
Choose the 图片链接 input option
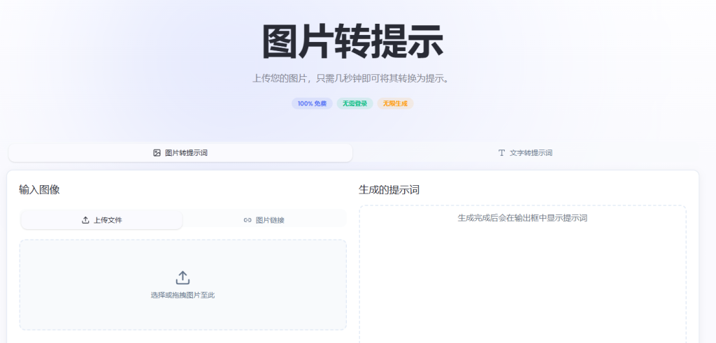pyautogui.click(x=264, y=220)
